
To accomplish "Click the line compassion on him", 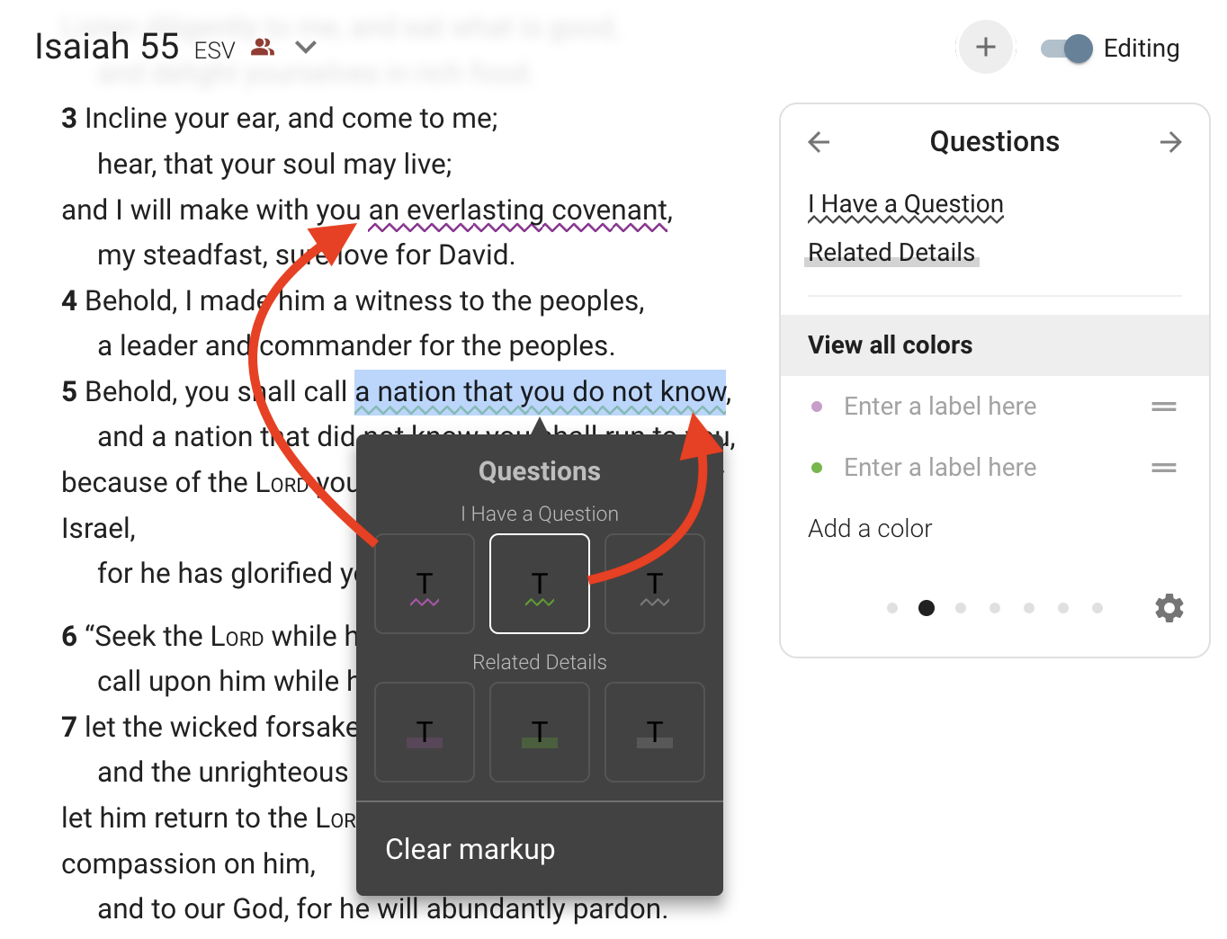I will tap(189, 864).
